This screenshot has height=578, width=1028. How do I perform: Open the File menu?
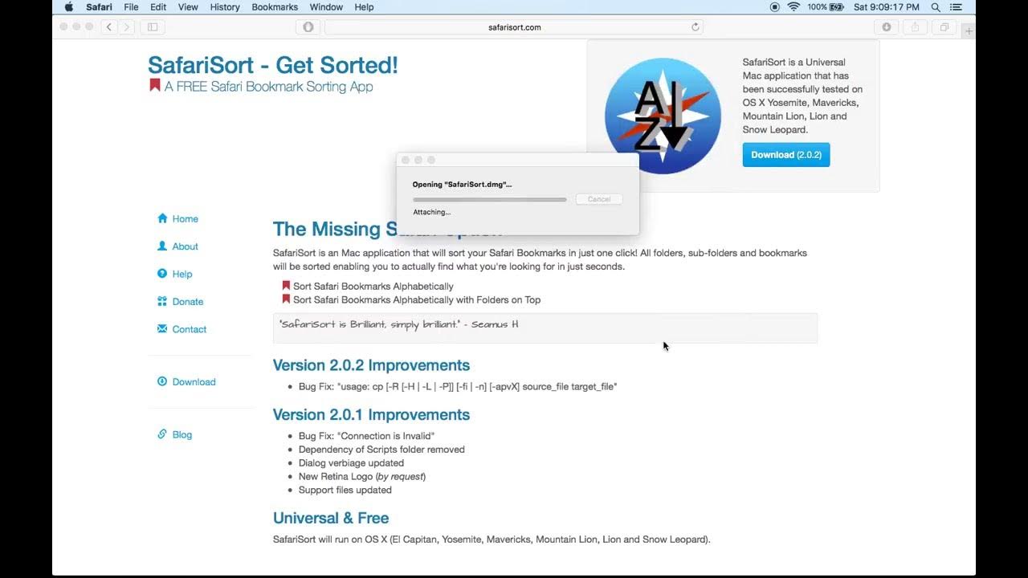[131, 7]
